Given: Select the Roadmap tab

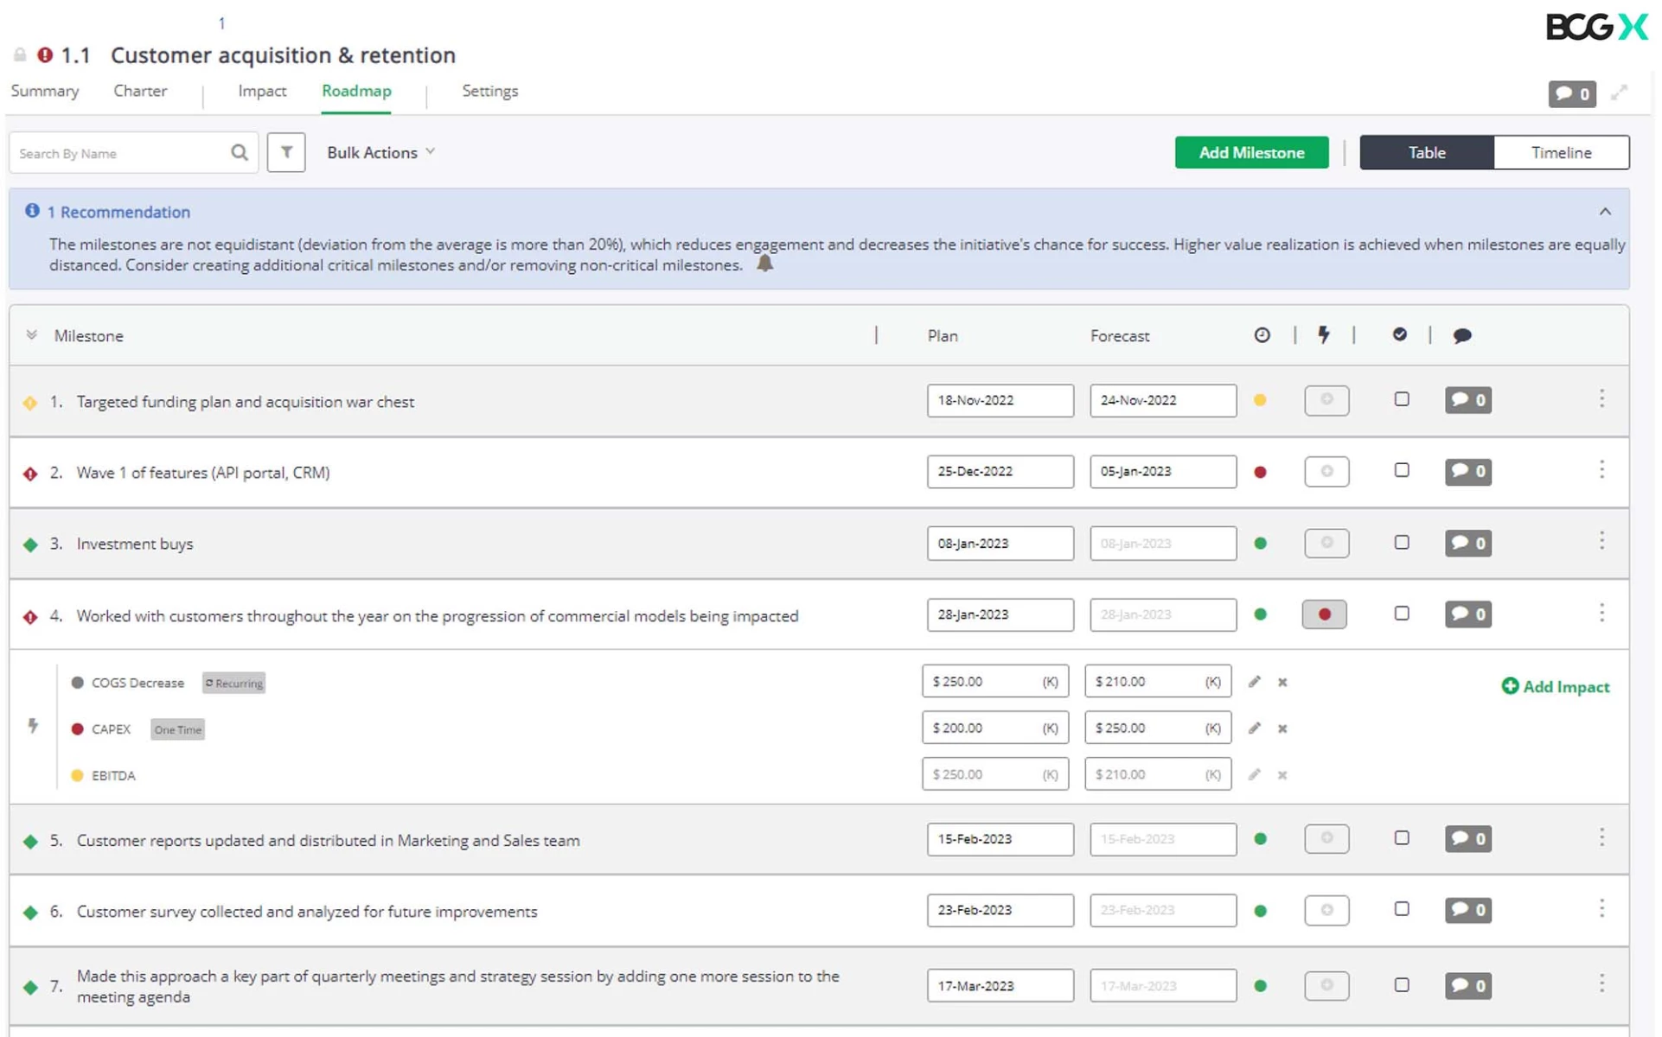Looking at the screenshot, I should click(x=356, y=91).
